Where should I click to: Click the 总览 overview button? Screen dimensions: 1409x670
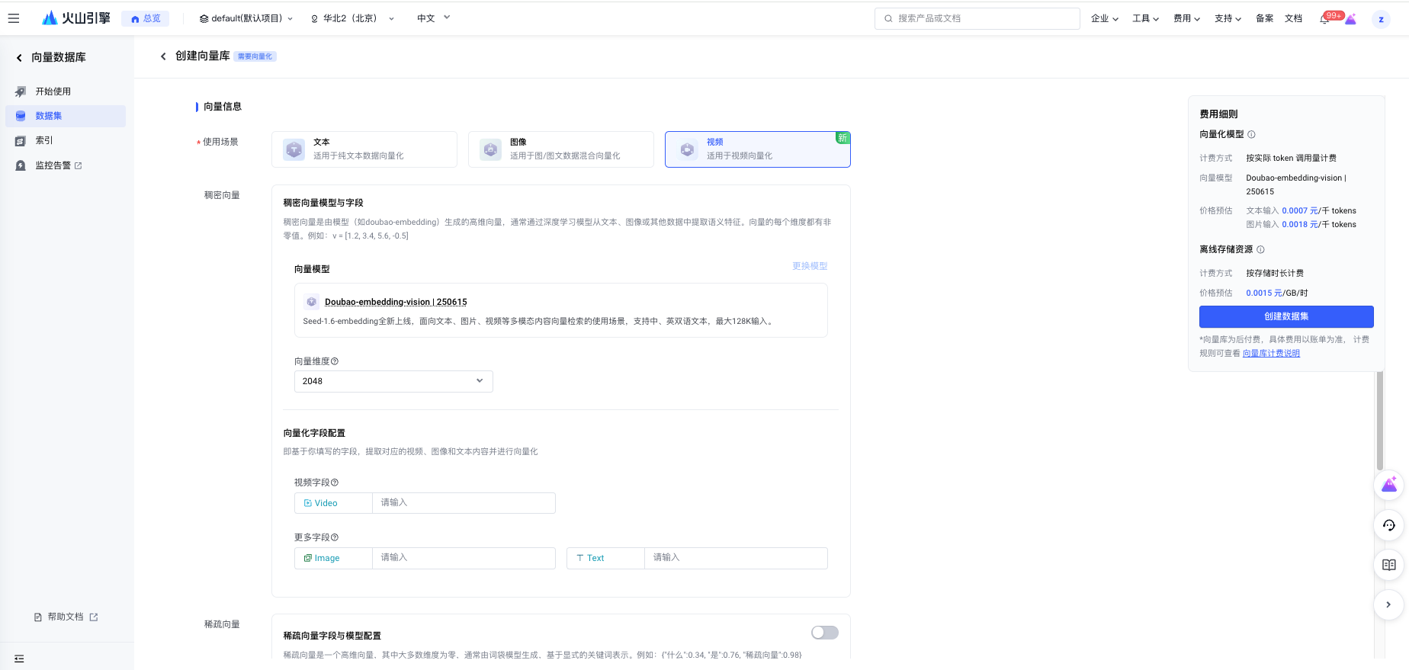pyautogui.click(x=146, y=18)
